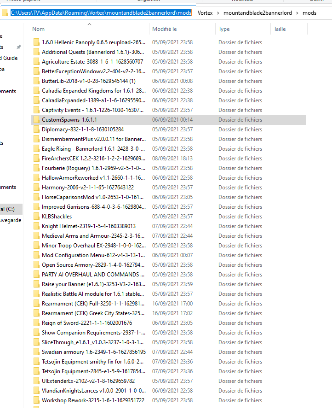332x411 pixels.
Task: Sort by the Taille column header
Action: click(280, 29)
